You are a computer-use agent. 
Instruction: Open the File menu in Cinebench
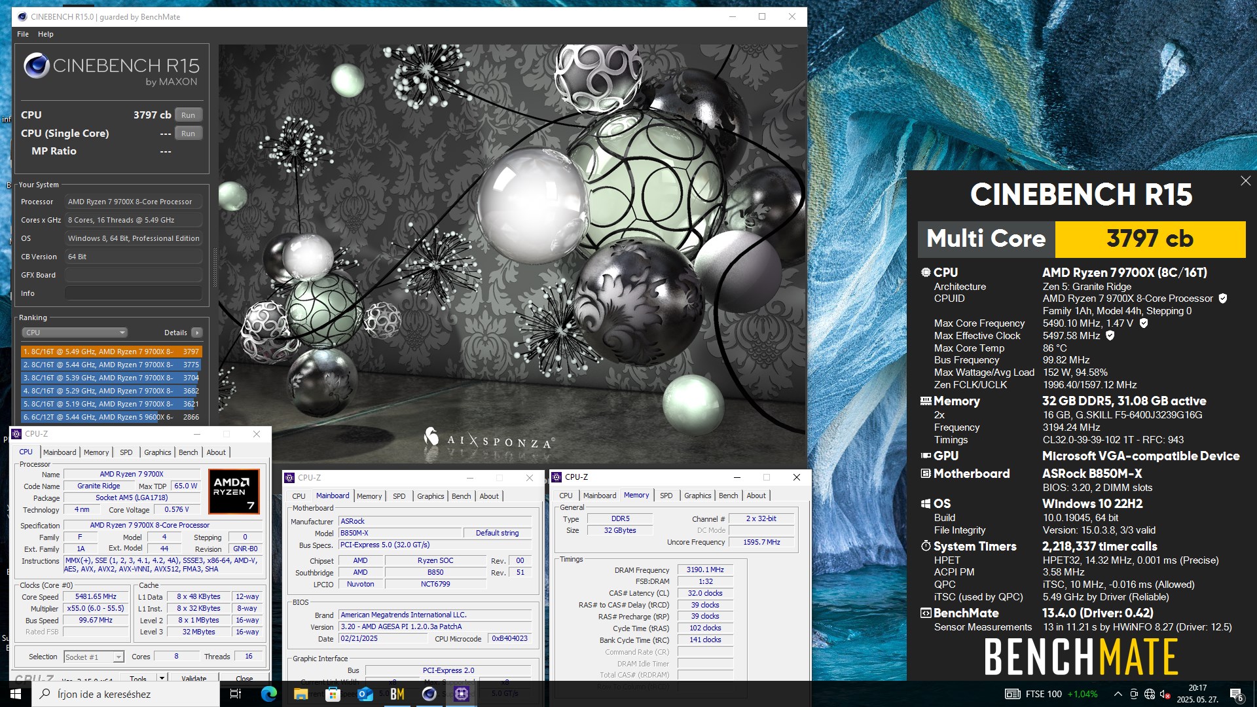point(23,34)
